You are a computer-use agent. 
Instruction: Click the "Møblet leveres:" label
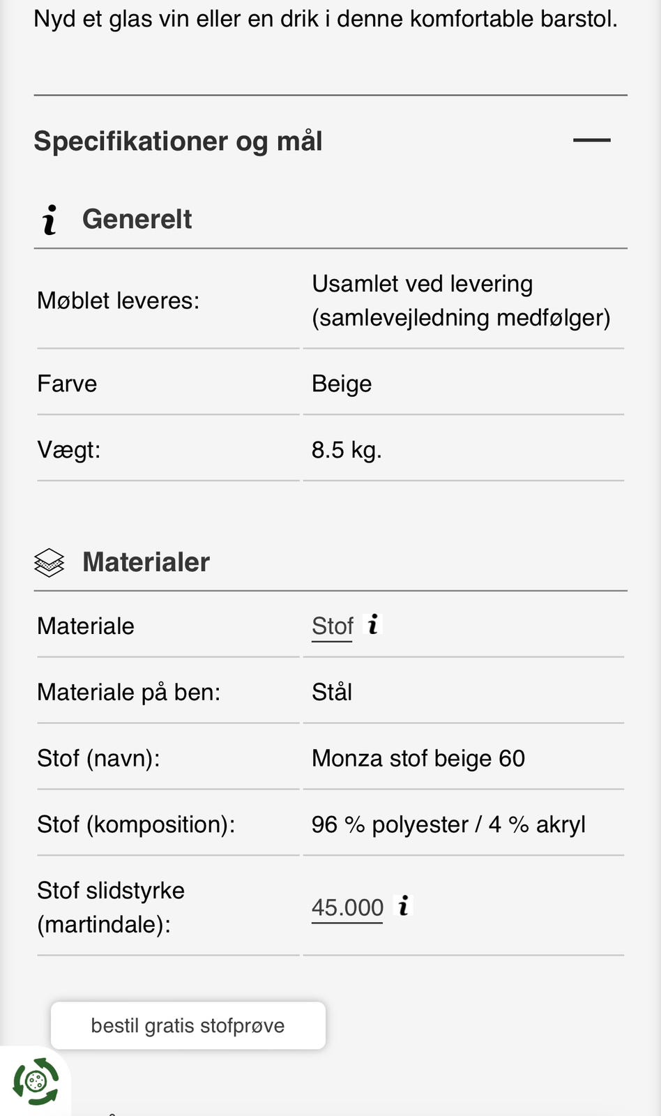click(118, 301)
